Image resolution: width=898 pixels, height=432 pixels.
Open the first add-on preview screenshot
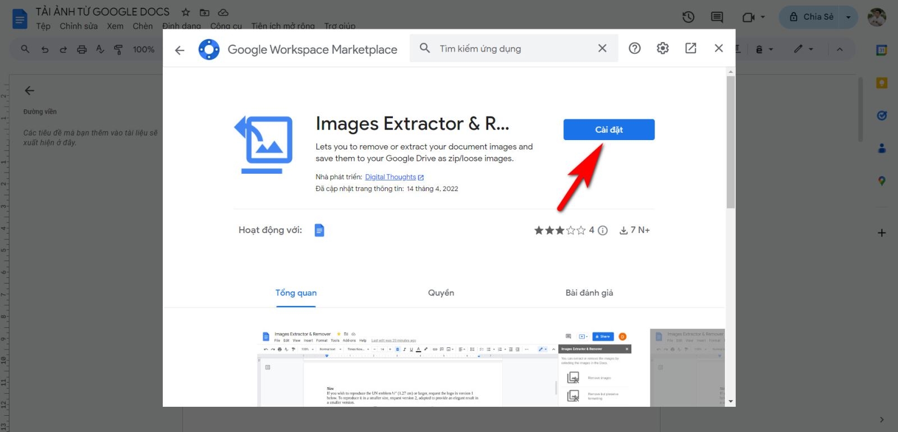(x=445, y=368)
